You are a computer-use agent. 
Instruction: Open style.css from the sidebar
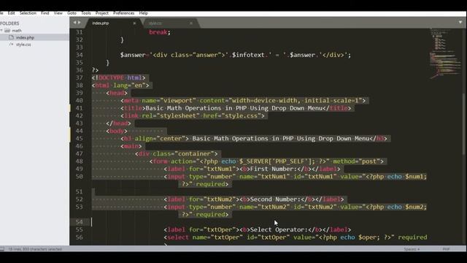[23, 45]
